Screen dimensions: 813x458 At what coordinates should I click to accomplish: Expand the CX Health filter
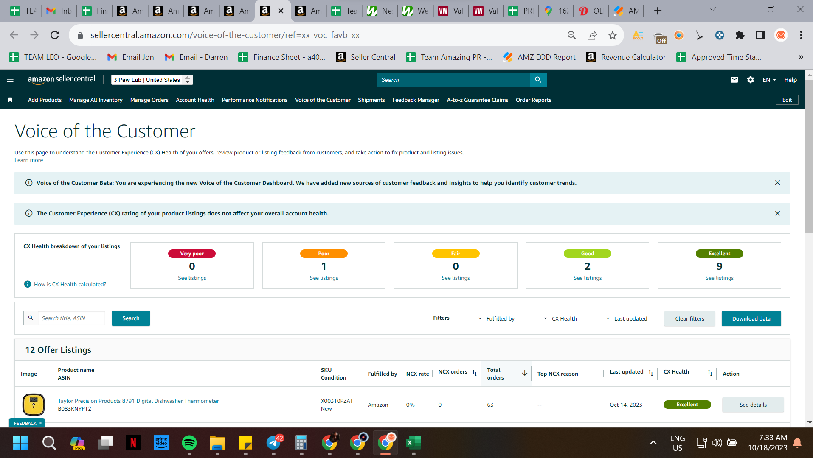[560, 318]
